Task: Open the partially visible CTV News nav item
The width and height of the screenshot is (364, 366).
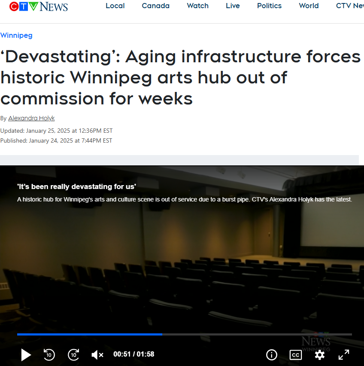Action: (x=350, y=6)
